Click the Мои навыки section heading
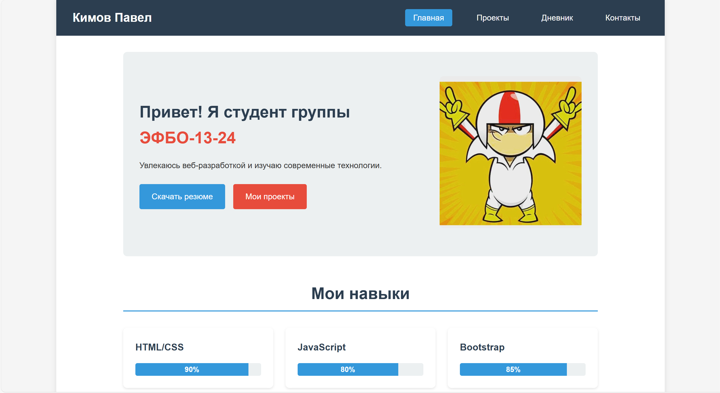720x393 pixels. 360,293
